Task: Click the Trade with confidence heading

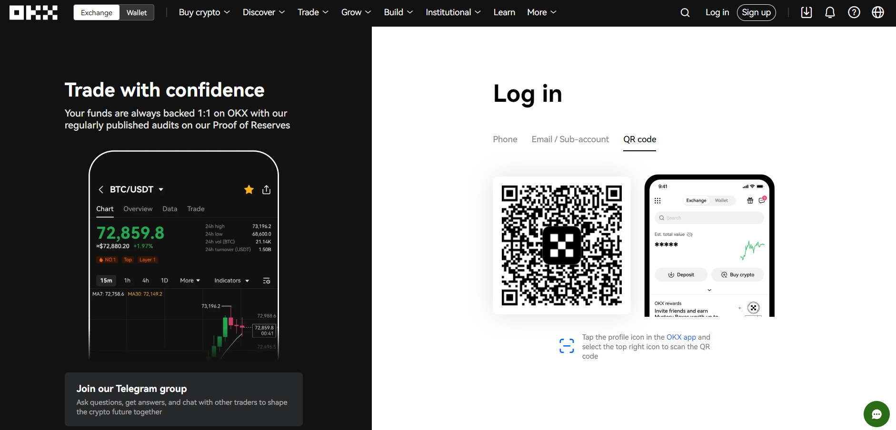Action: click(165, 90)
